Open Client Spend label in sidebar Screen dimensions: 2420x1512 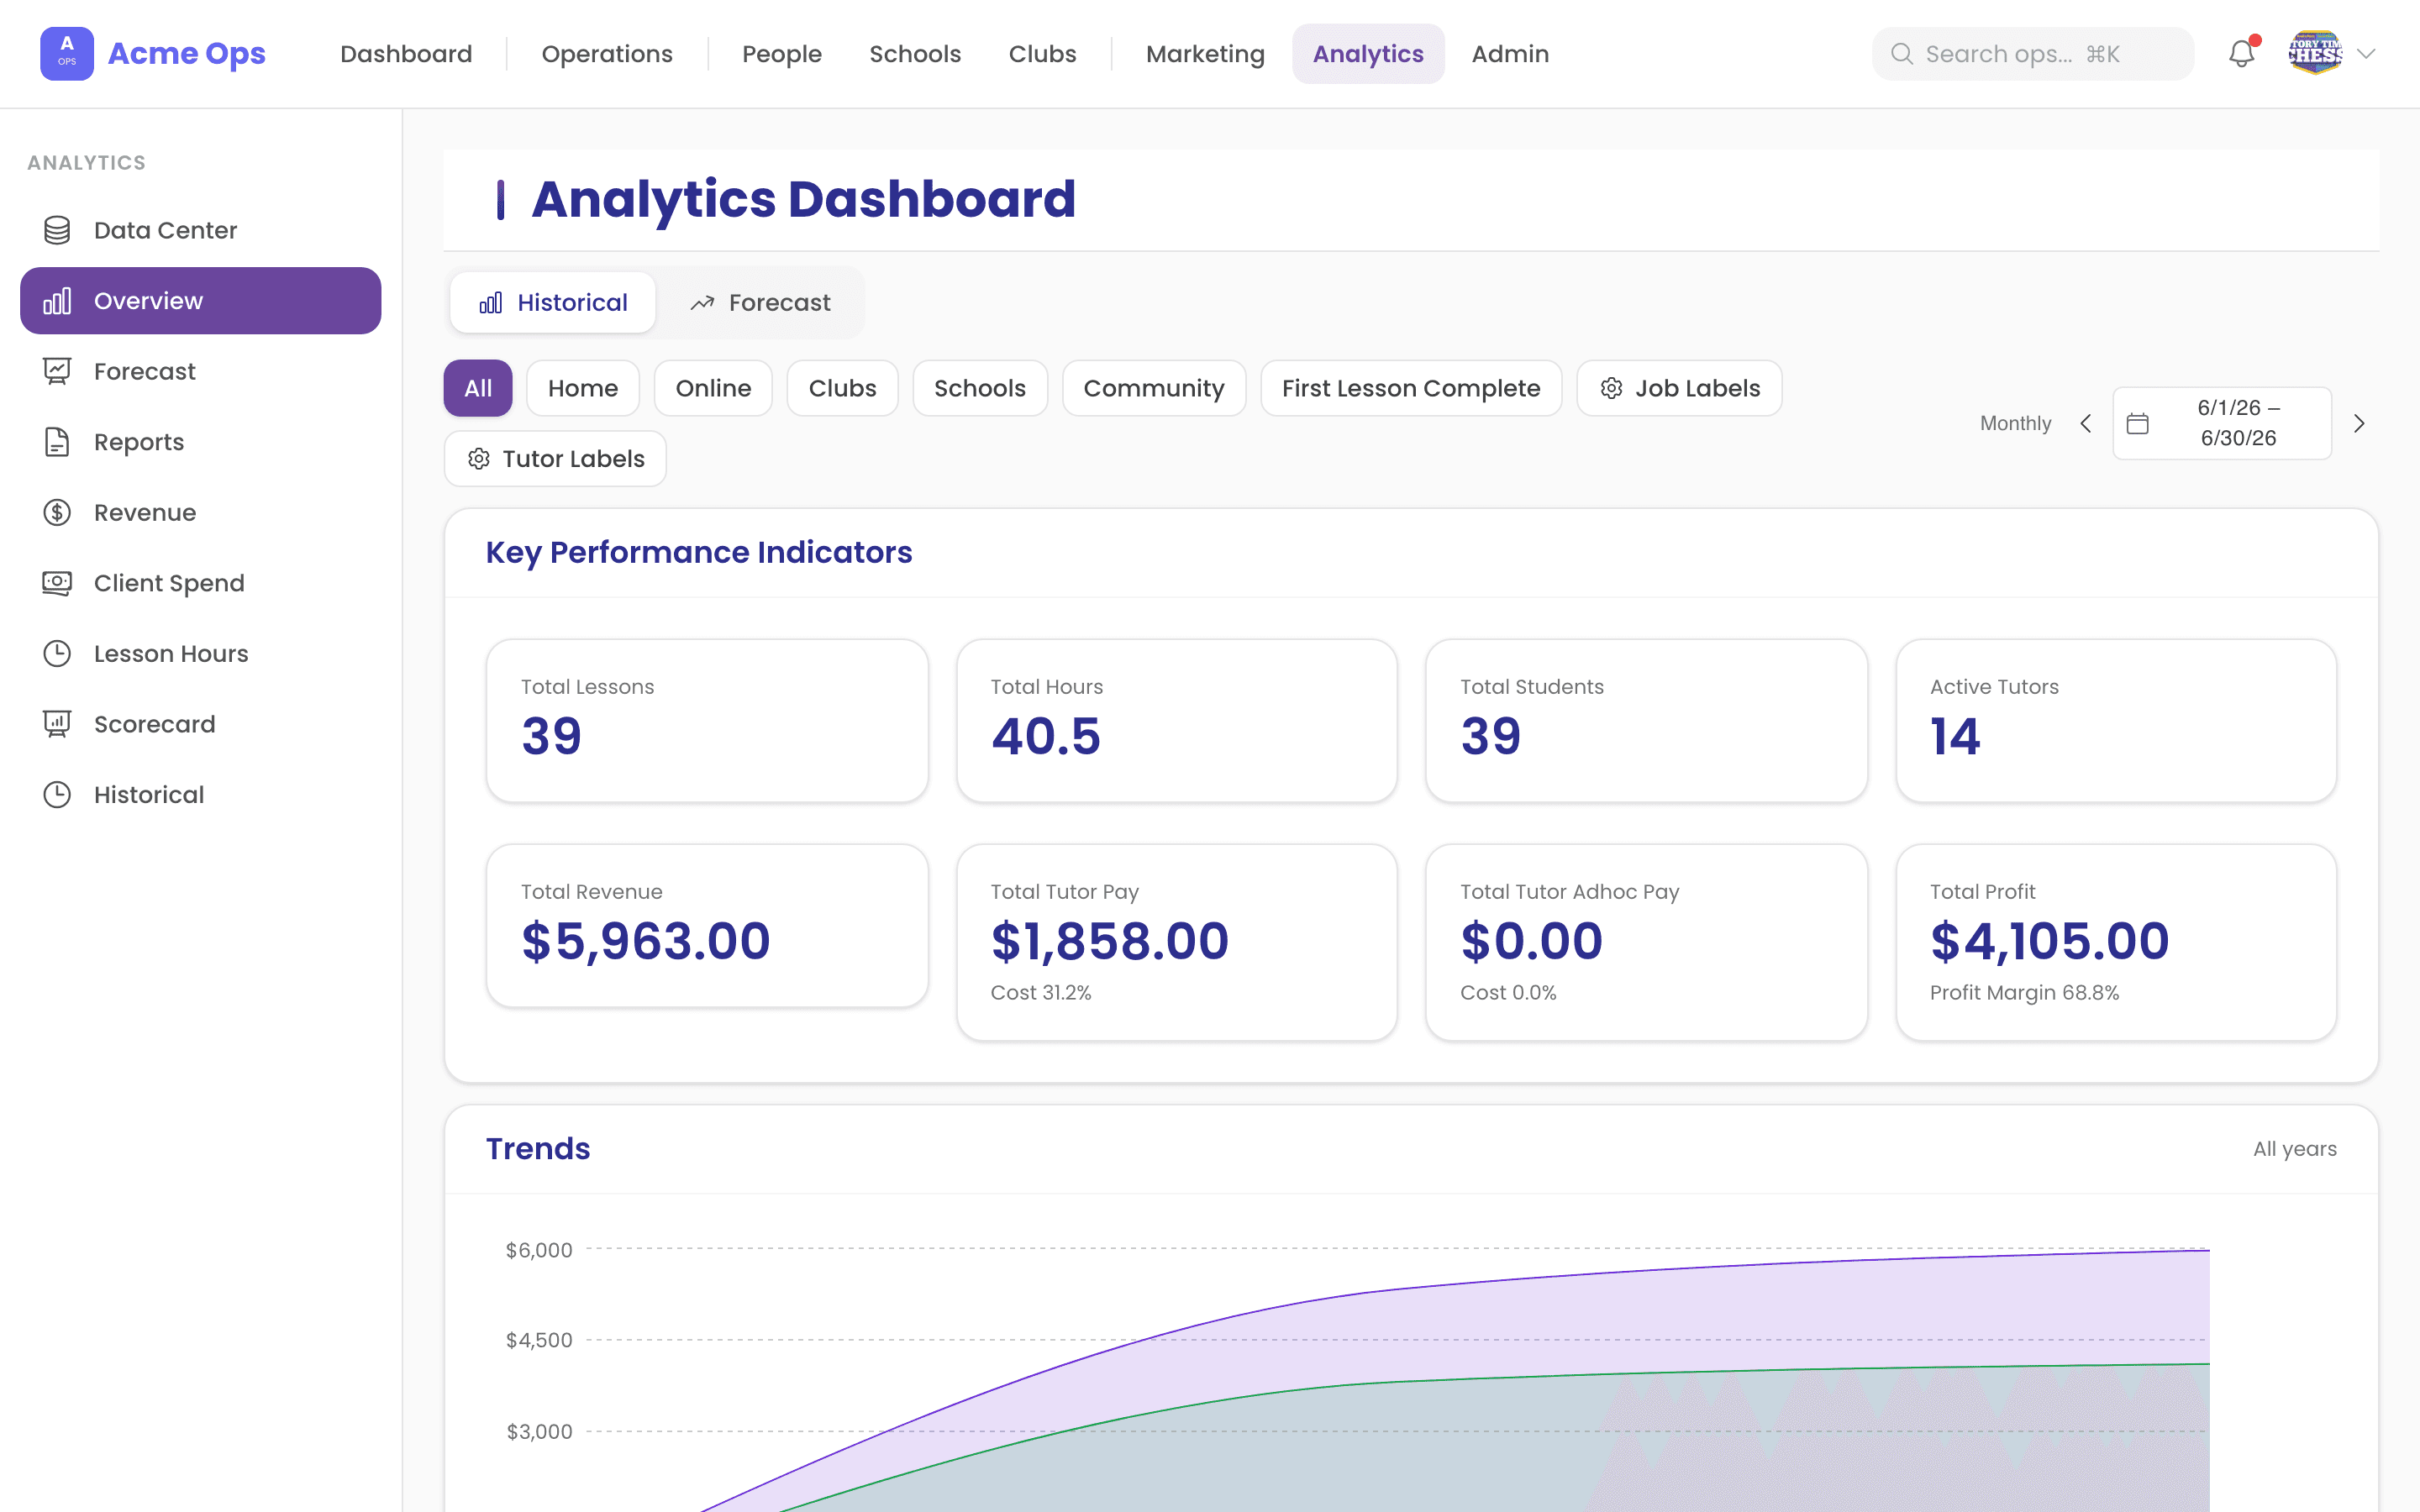coord(169,583)
